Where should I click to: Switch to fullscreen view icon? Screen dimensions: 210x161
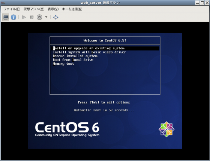coord(56,17)
